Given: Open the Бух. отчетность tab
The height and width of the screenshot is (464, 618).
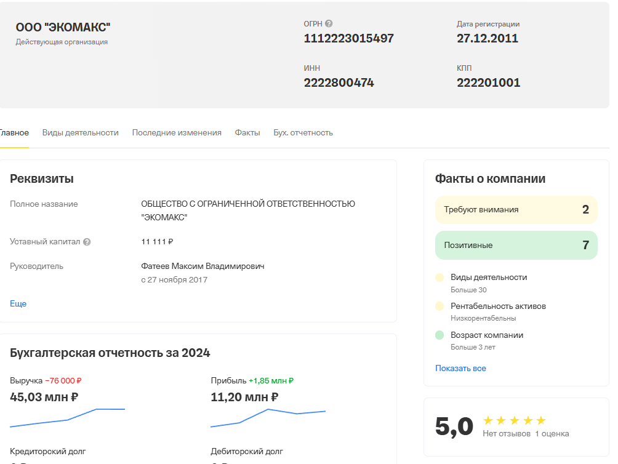Looking at the screenshot, I should [x=303, y=132].
